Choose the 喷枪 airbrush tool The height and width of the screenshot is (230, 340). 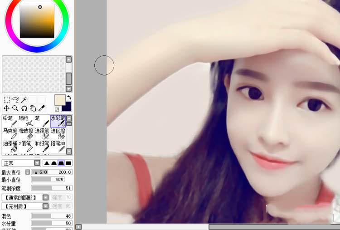[x=26, y=121]
